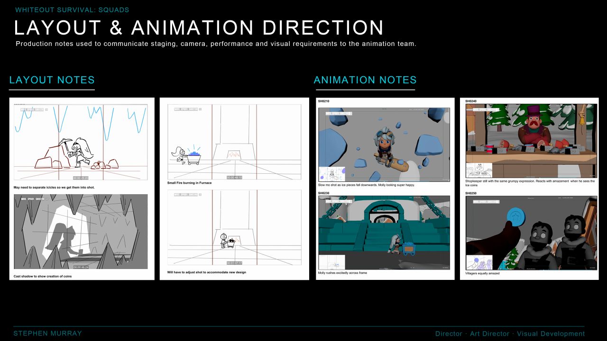The image size is (607, 341).
Task: Click the "SH0230" shot label
Action: [323, 193]
